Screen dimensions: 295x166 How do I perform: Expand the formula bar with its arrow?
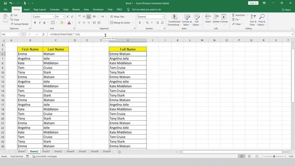pyautogui.click(x=292, y=34)
